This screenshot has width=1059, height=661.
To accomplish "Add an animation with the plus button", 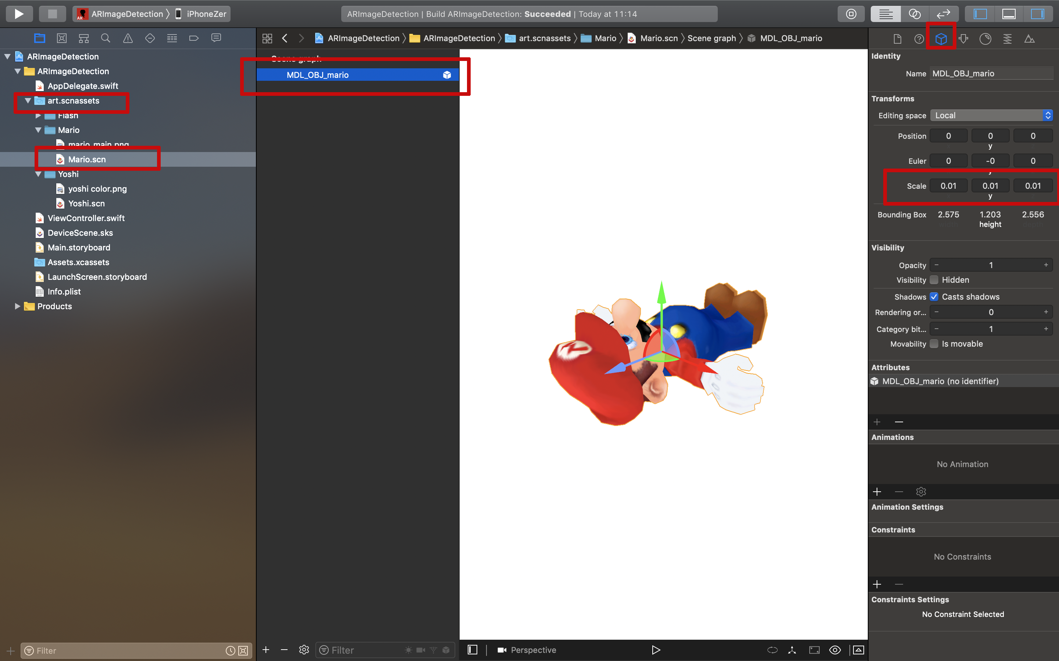I will [x=877, y=492].
